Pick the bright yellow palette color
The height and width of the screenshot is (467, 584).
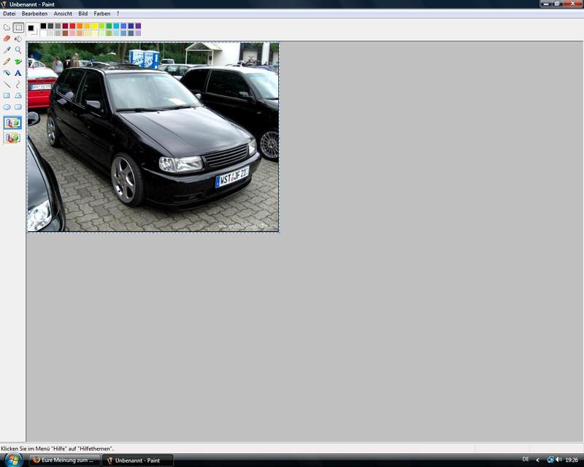click(x=95, y=26)
